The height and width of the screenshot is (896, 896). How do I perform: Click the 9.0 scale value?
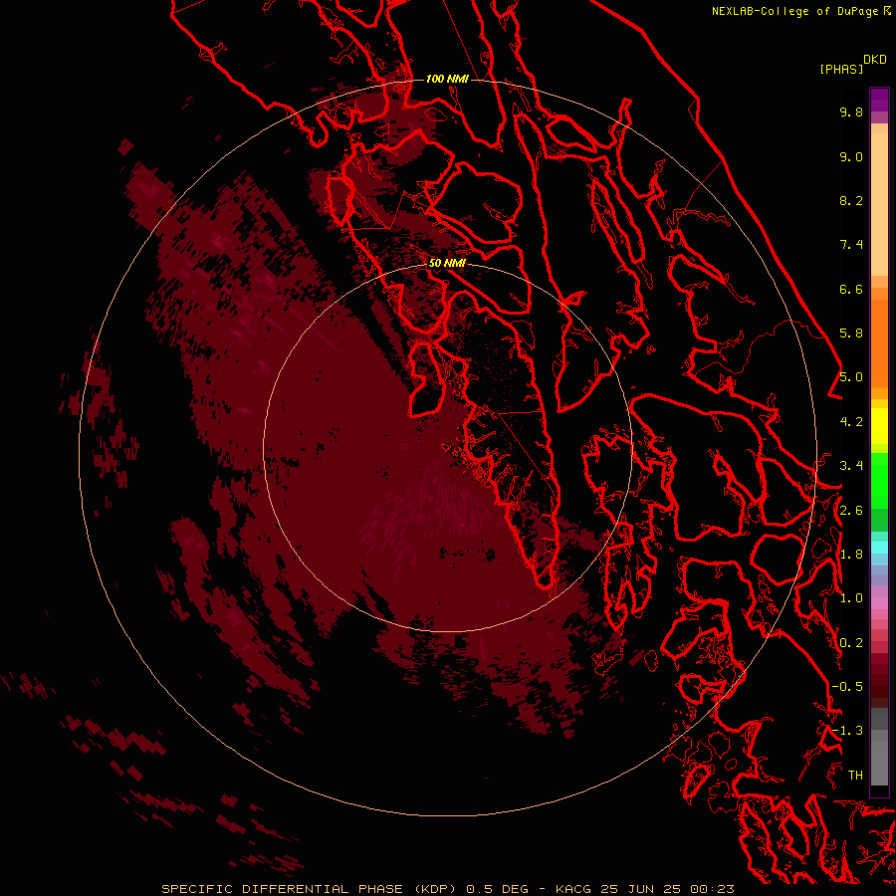tap(851, 156)
